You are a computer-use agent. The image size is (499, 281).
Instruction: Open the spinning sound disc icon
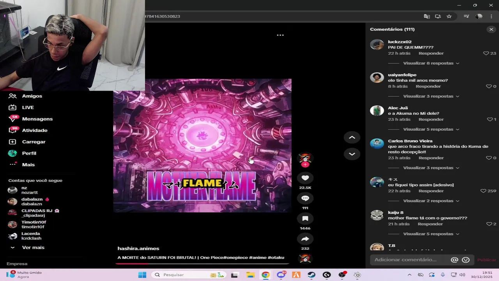click(305, 258)
